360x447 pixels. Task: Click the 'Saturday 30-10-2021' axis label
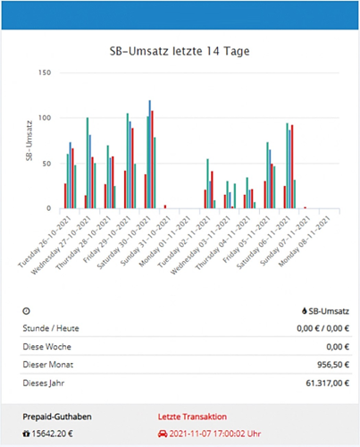coord(124,242)
